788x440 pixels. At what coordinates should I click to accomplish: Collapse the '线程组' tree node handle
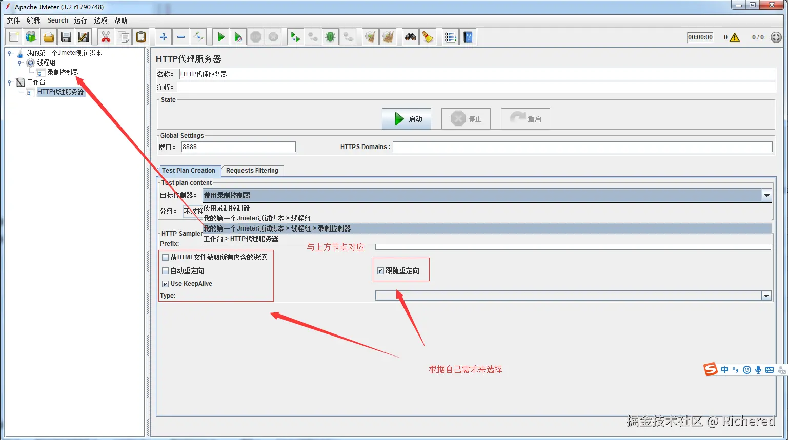pyautogui.click(x=19, y=62)
